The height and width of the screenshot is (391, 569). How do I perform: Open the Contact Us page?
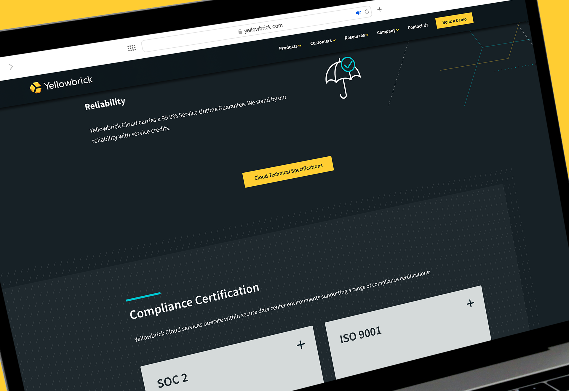(x=418, y=26)
